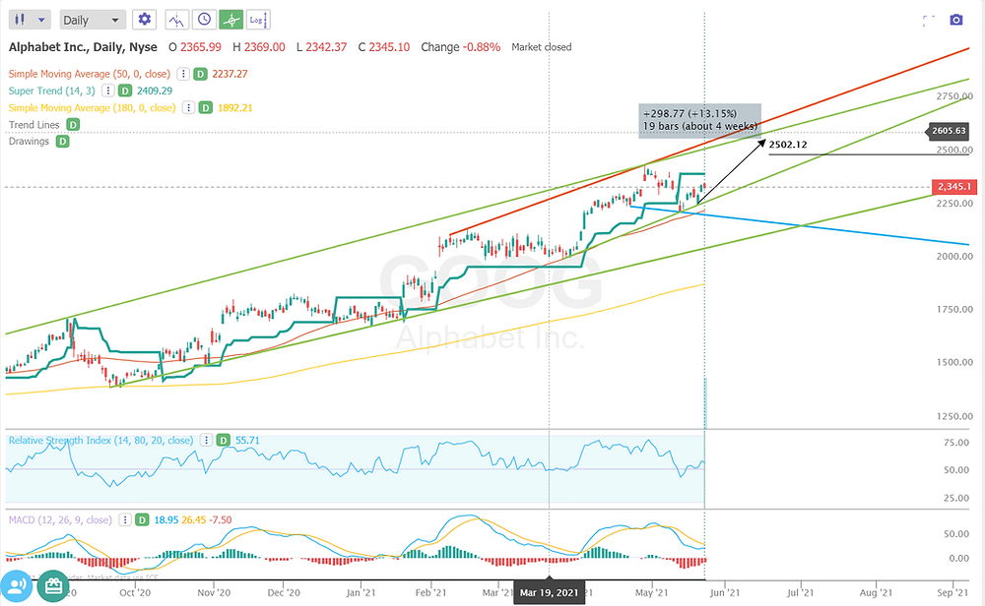Open the chart type candlestick dropdown
The height and width of the screenshot is (606, 985).
click(x=30, y=20)
